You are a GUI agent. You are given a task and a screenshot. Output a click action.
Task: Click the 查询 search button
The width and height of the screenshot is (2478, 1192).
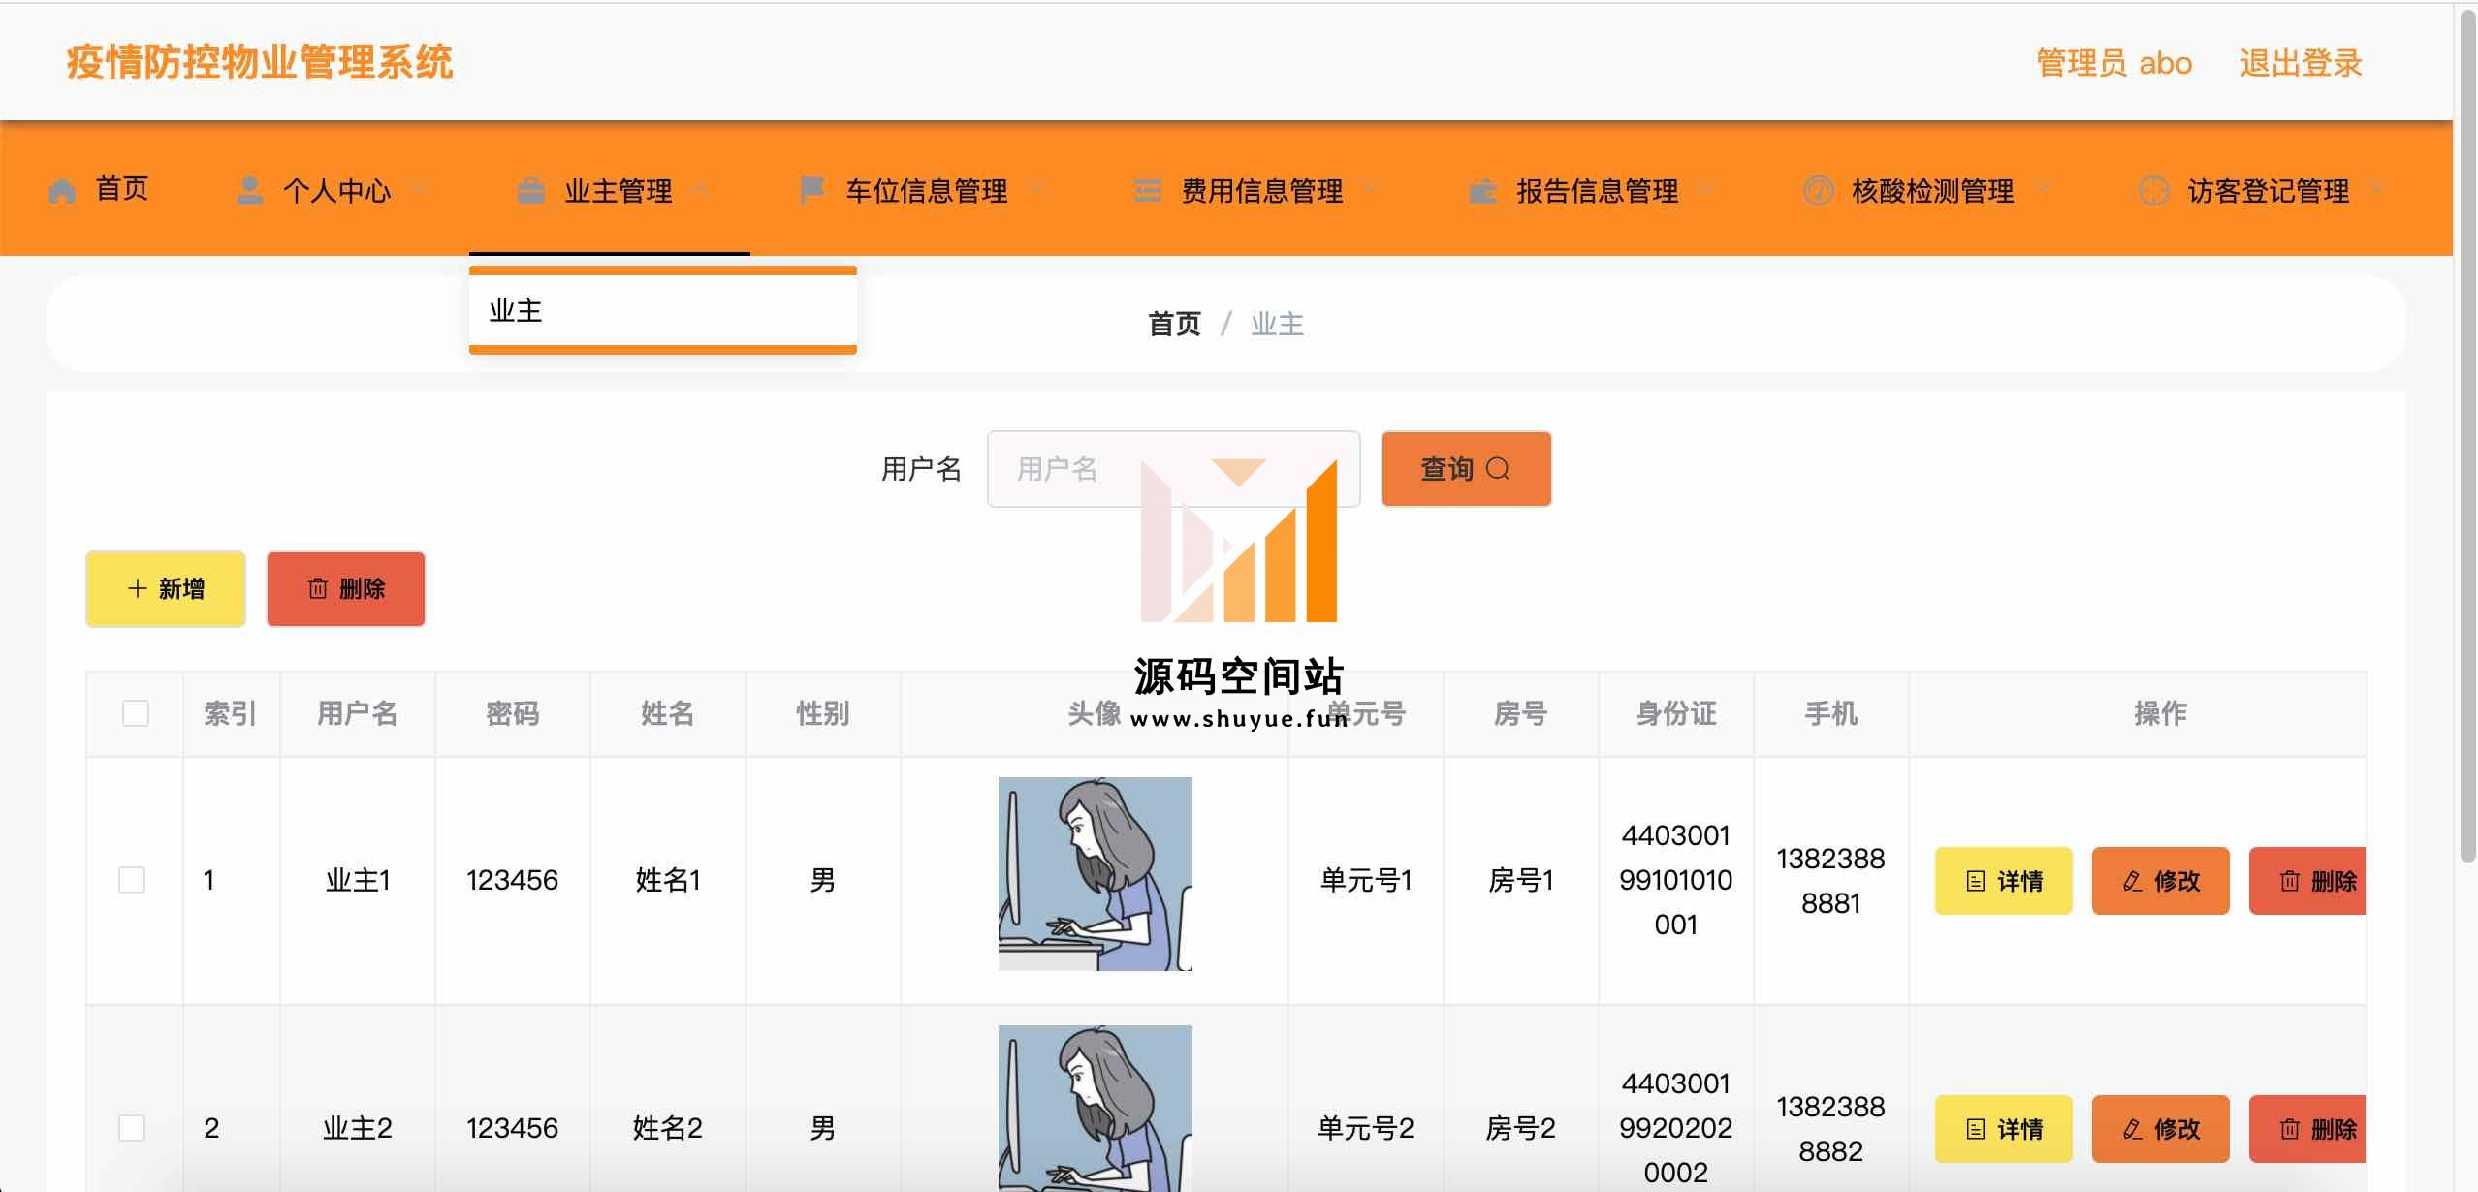point(1466,469)
